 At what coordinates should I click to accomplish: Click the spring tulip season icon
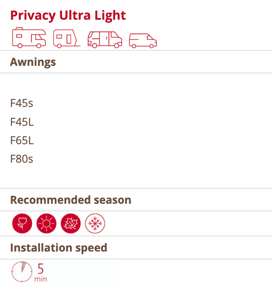click(x=22, y=223)
